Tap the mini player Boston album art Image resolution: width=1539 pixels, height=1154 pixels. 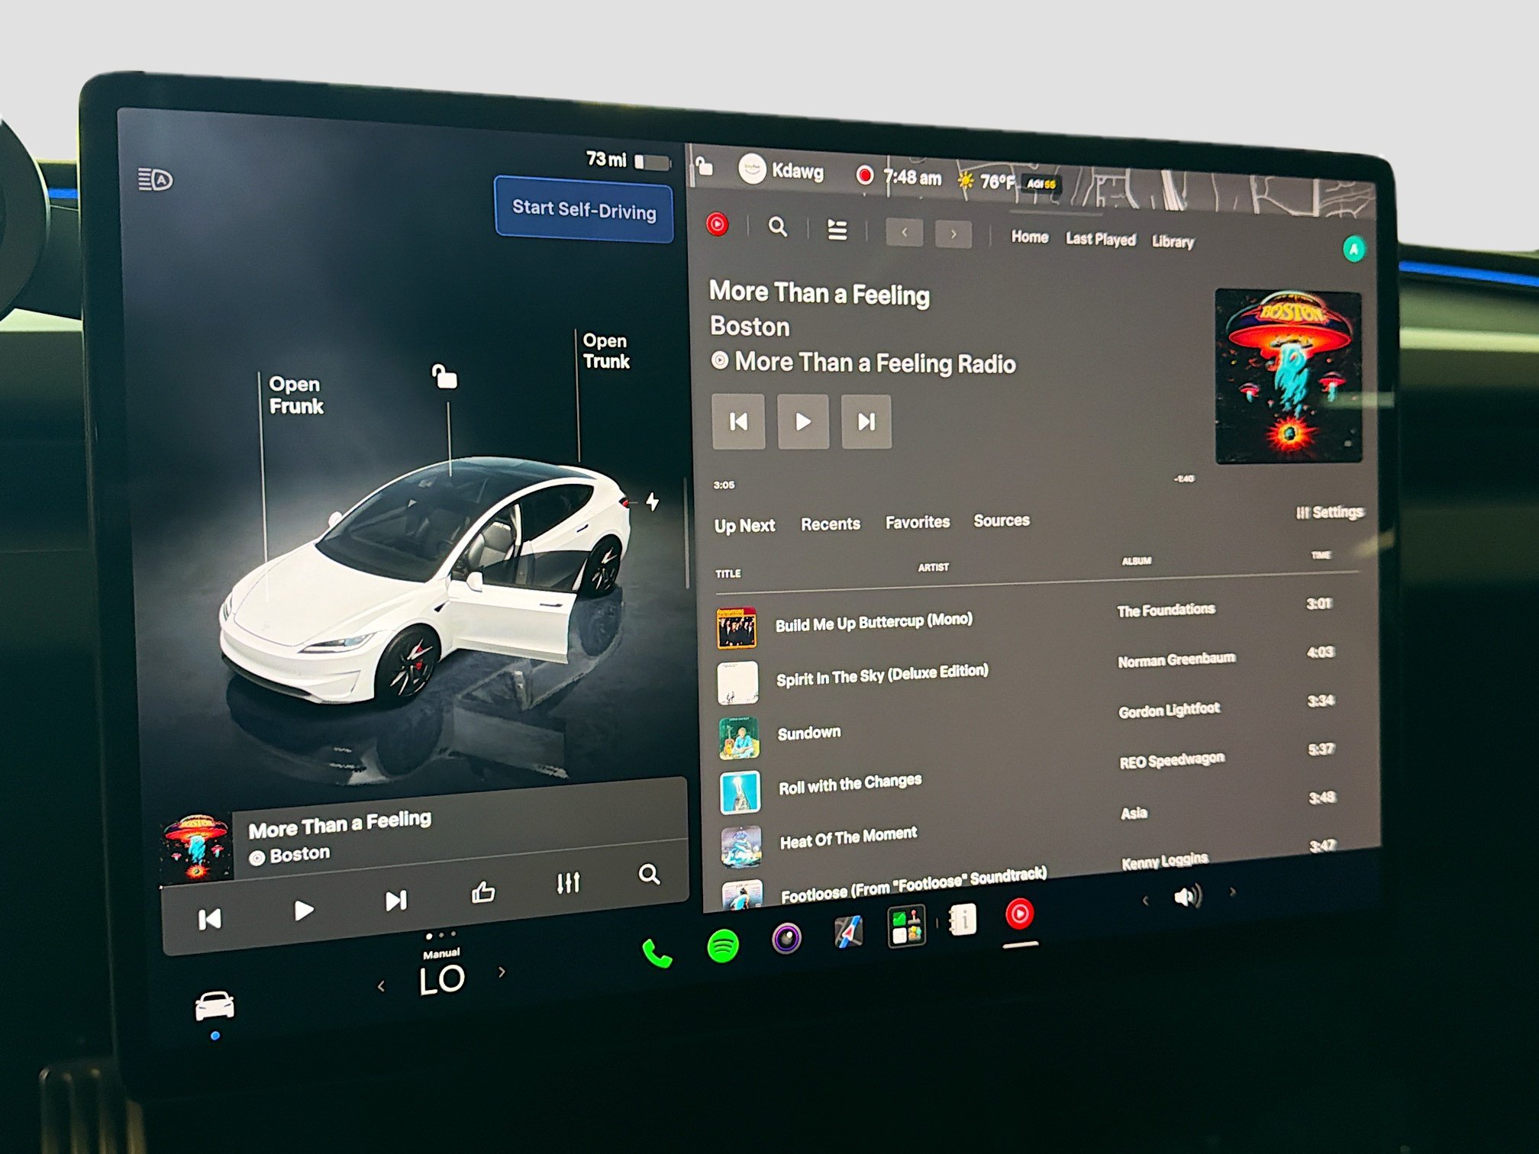[196, 849]
